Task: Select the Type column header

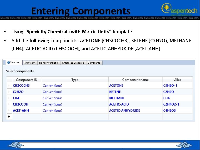Action: coord(75,80)
